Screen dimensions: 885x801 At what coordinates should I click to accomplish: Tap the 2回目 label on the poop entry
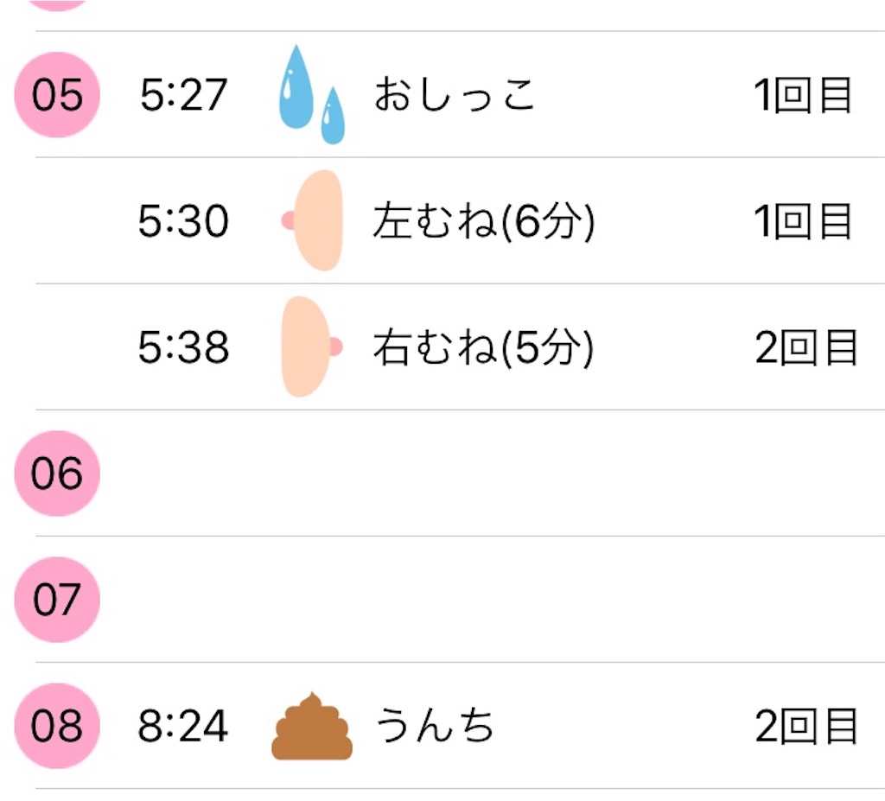[802, 728]
